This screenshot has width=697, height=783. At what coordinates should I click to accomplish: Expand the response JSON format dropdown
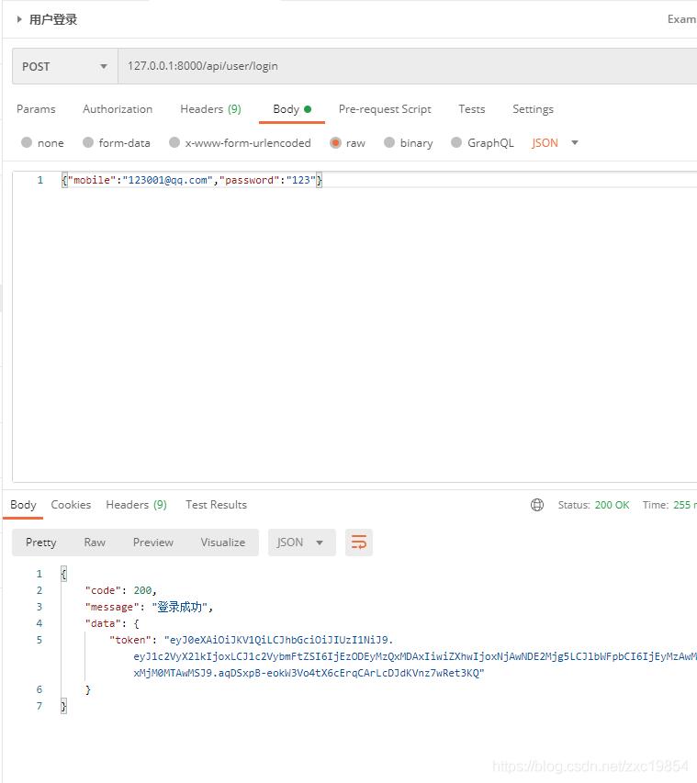(300, 543)
